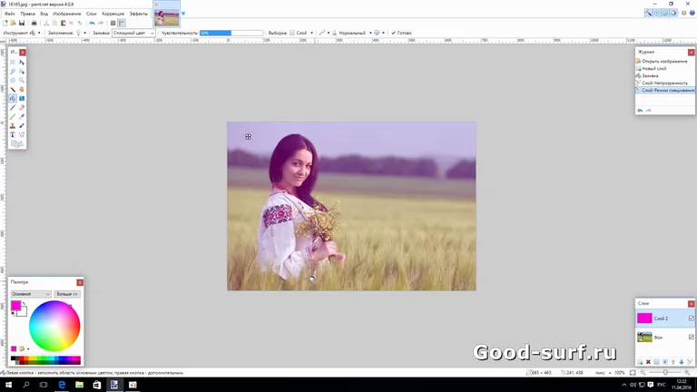
Task: Open the пикс units dropdown in status bar
Action: (x=603, y=372)
